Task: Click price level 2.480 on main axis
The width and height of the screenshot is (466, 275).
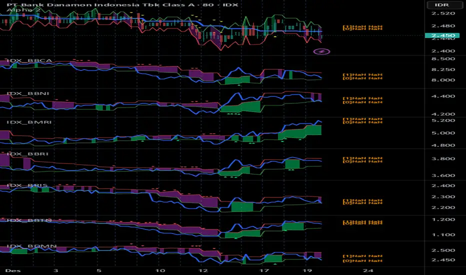Action: tap(443, 26)
